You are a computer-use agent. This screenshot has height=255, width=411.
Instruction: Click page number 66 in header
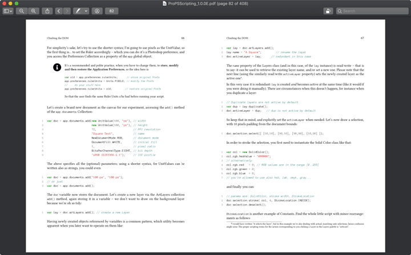[x=183, y=38]
